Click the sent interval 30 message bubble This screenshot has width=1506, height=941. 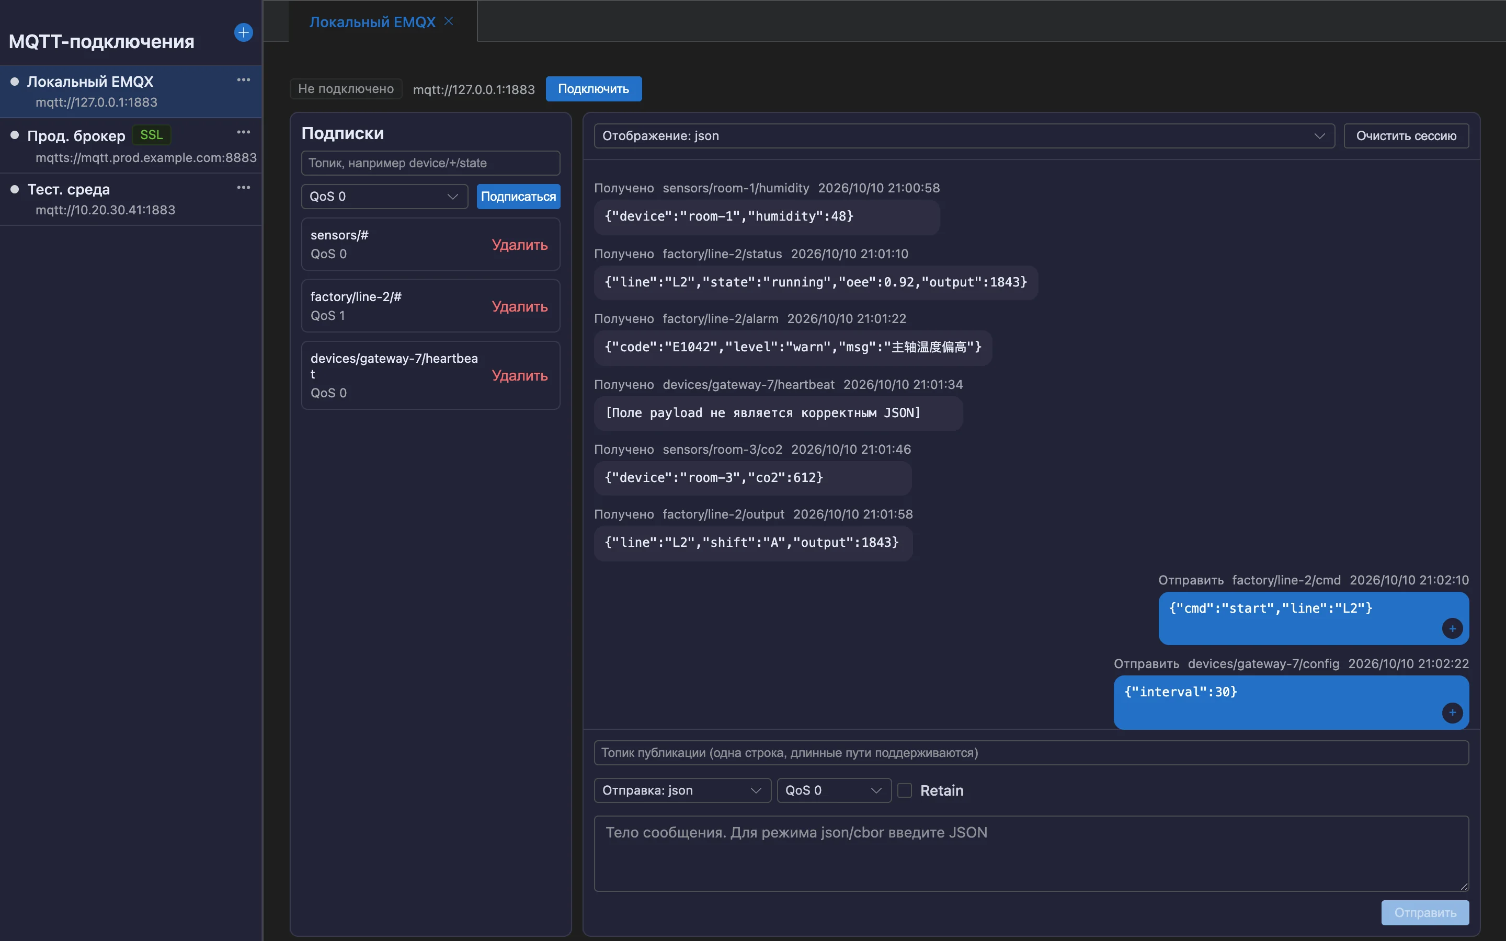click(x=1291, y=702)
